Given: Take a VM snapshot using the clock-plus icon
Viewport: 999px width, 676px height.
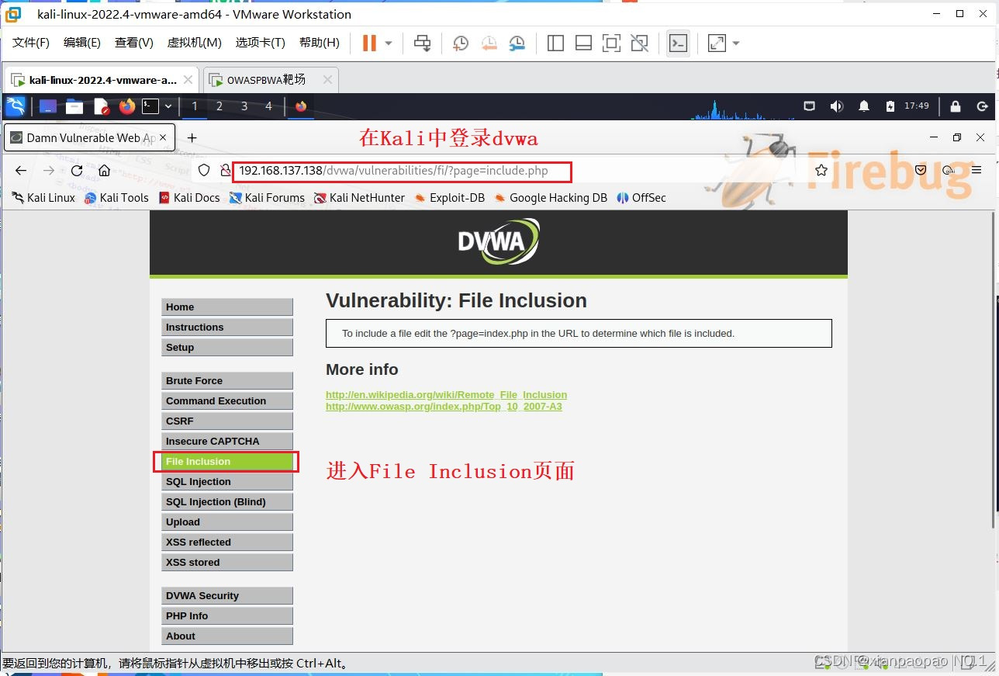Looking at the screenshot, I should (x=461, y=43).
